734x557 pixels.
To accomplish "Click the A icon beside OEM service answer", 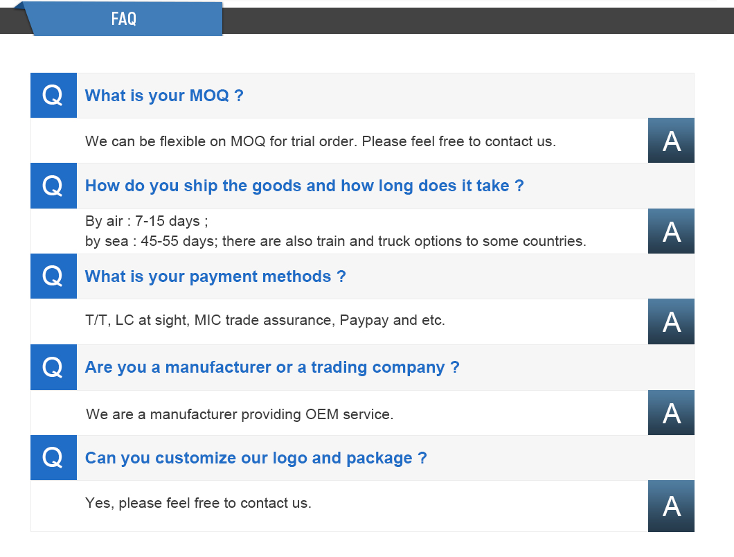I will [x=671, y=412].
